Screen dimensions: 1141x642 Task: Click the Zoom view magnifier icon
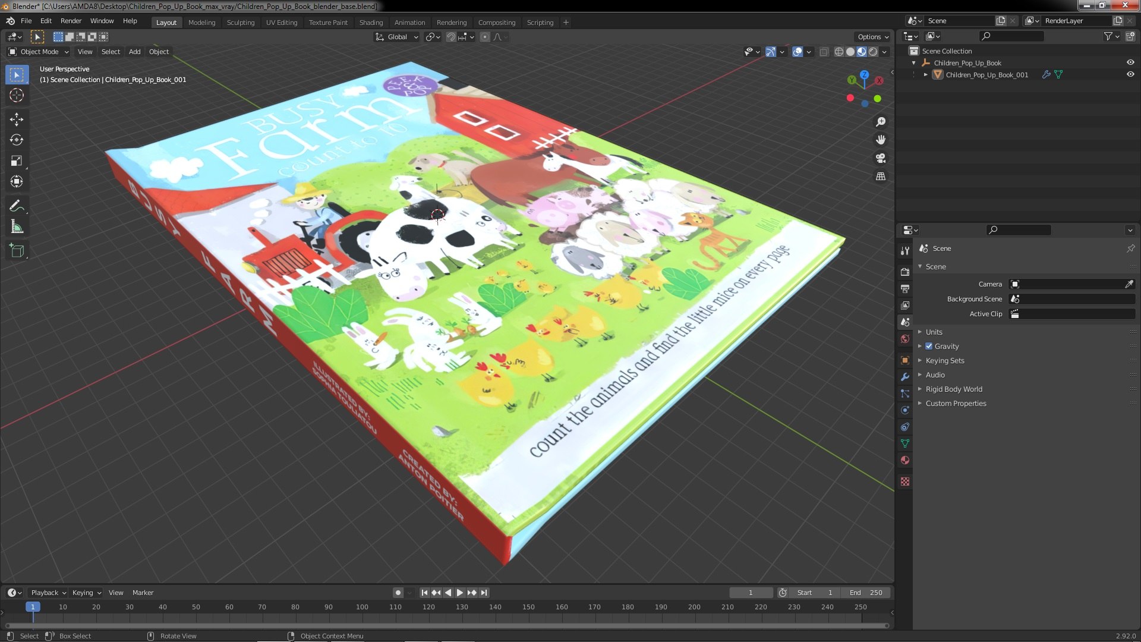(x=881, y=122)
